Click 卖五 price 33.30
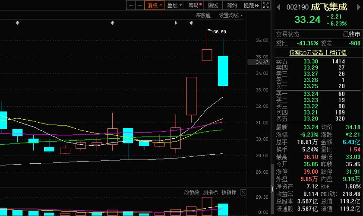The height and width of the screenshot is (216, 363). (x=311, y=61)
